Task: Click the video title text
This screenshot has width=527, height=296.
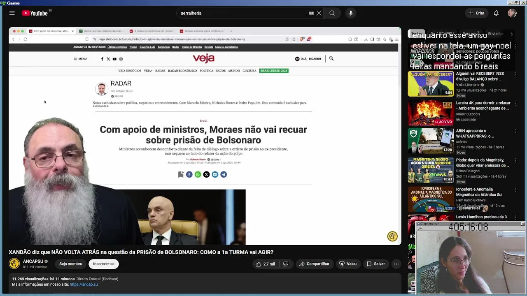Action: [141, 252]
